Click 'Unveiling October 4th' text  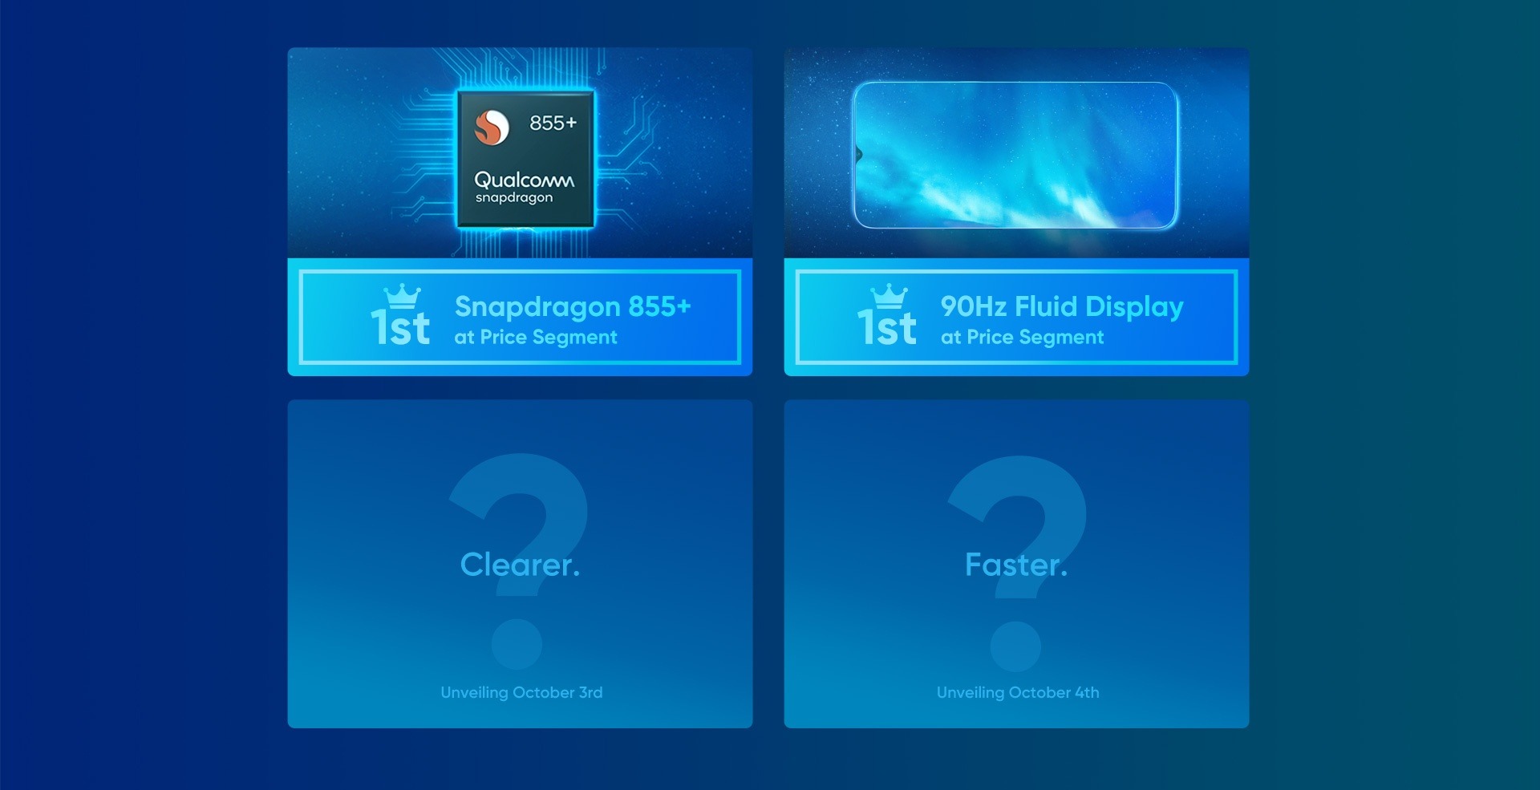click(x=1018, y=692)
